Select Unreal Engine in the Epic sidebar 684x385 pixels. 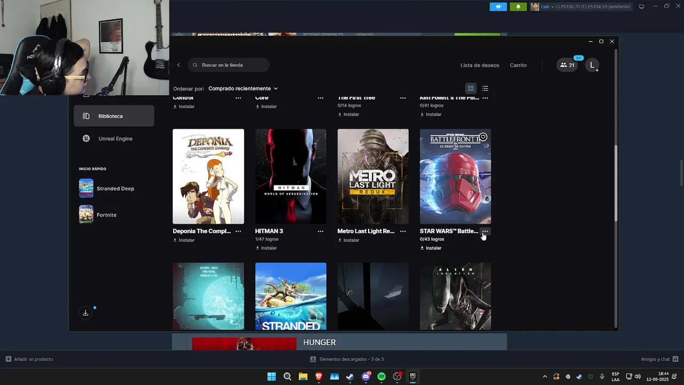(x=114, y=138)
